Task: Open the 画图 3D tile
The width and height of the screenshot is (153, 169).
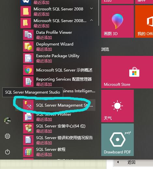Action: (x=118, y=21)
